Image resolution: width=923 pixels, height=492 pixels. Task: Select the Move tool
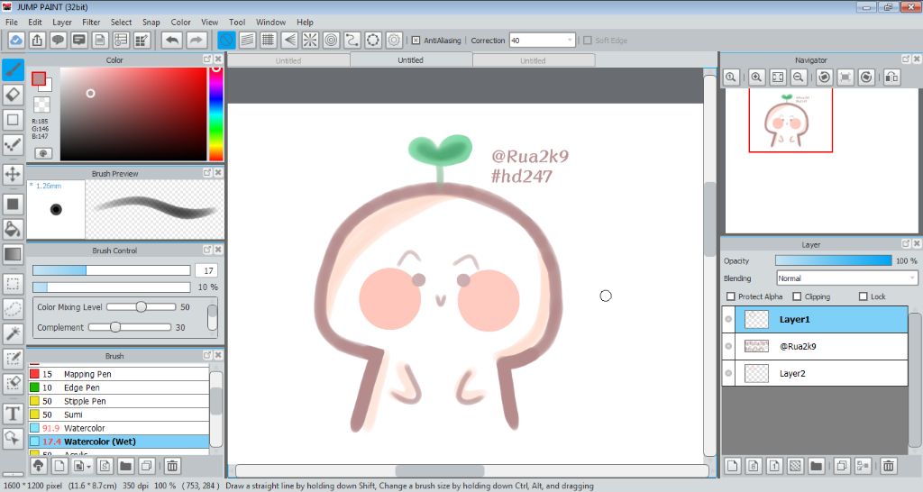coord(13,174)
